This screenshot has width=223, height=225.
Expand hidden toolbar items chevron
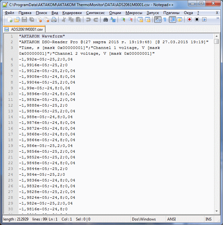[218, 18]
